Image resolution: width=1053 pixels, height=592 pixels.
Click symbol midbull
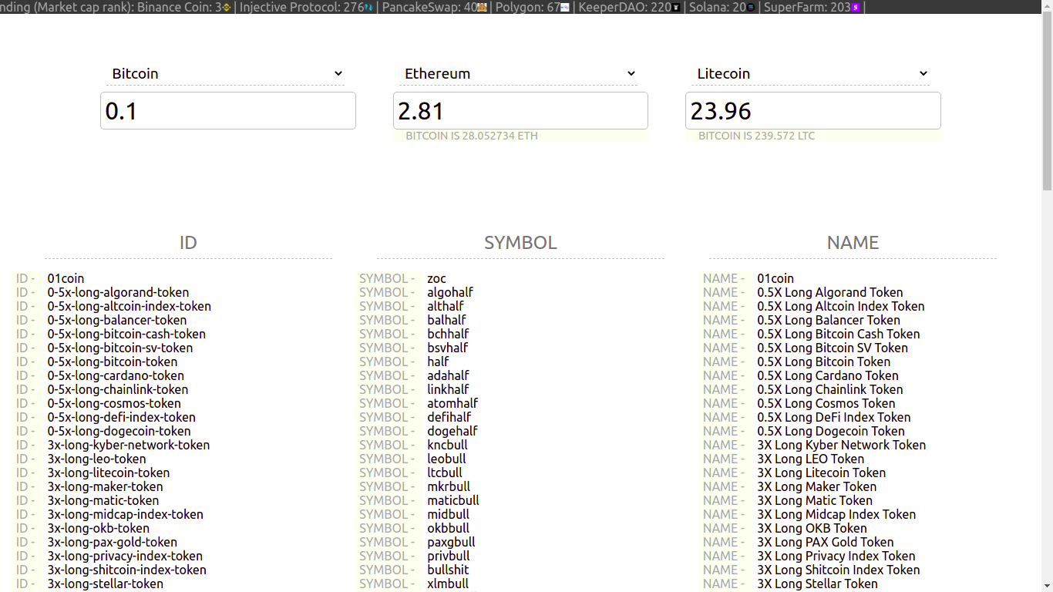tap(449, 515)
